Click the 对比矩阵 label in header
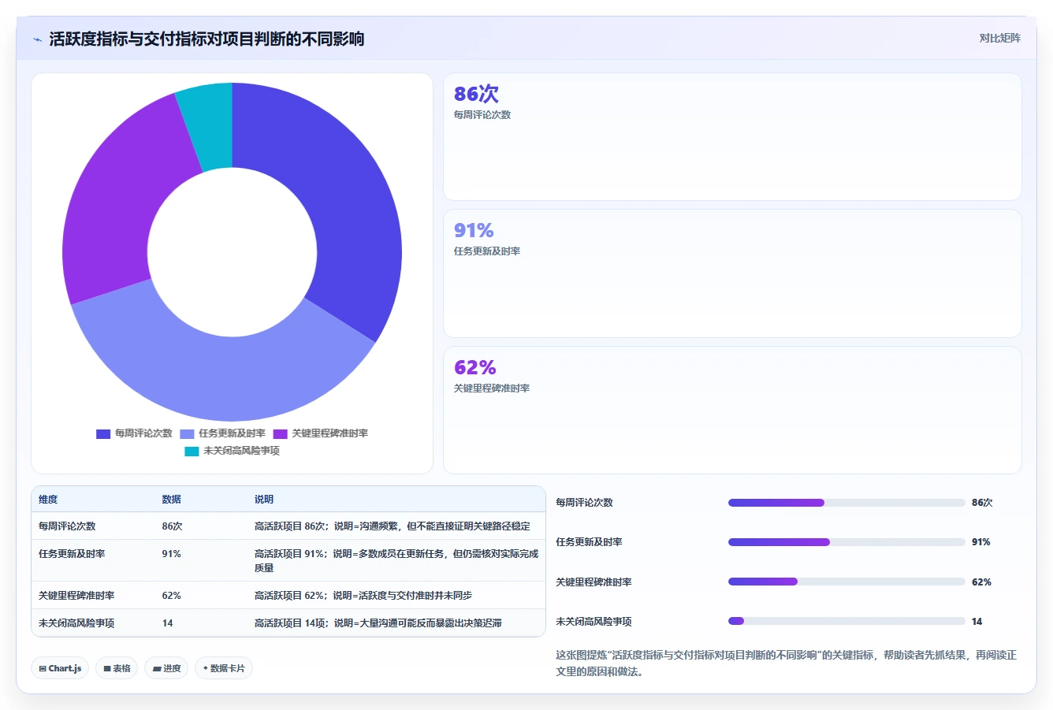The height and width of the screenshot is (710, 1053). point(999,38)
